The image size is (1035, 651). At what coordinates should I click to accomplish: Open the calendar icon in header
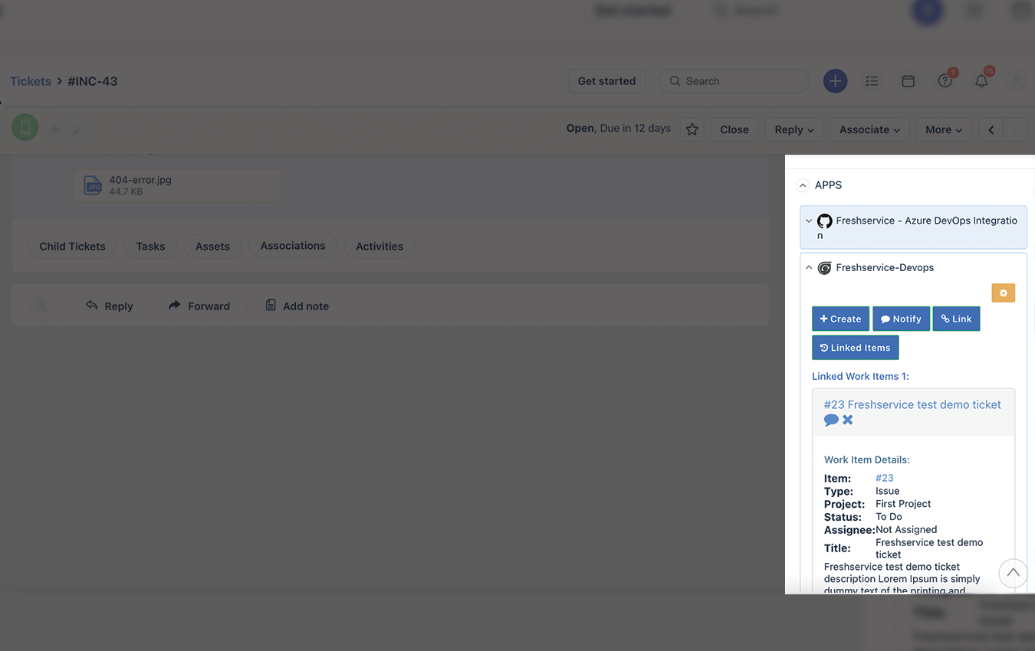(x=909, y=81)
